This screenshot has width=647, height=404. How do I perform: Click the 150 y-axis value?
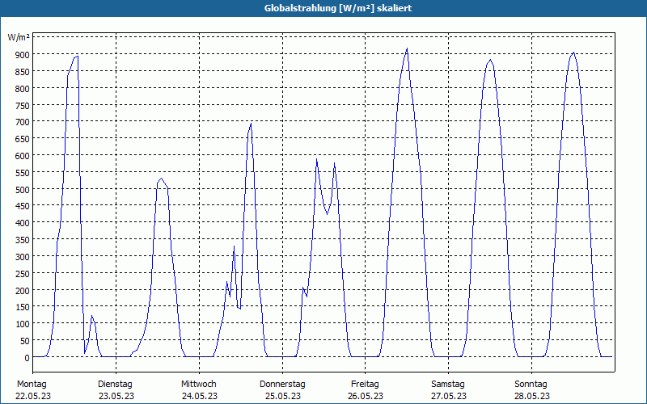point(23,307)
